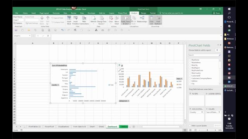This screenshot has height=139, width=248.
Task: Click the Chart Name input field
Action: (x=19, y=20)
